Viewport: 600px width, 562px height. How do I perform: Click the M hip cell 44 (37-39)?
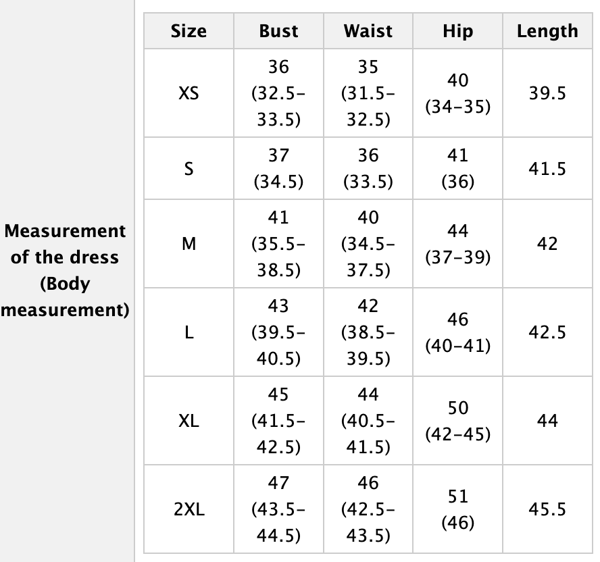click(x=457, y=244)
